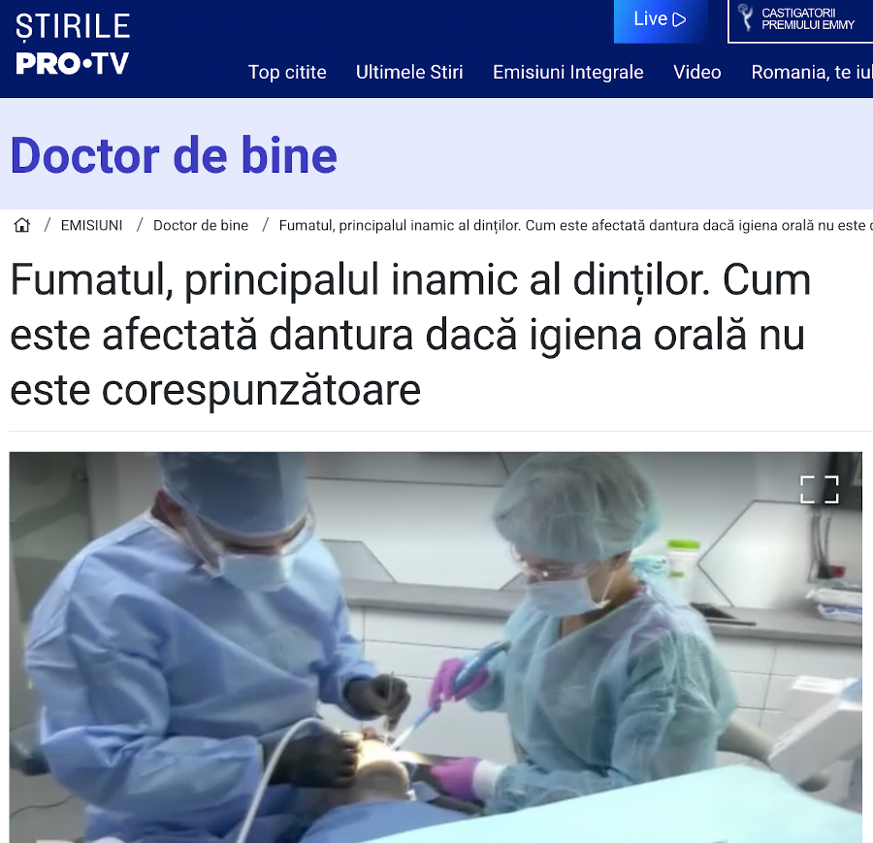Go to Ultimele Stiri section
The width and height of the screenshot is (873, 843).
point(409,72)
